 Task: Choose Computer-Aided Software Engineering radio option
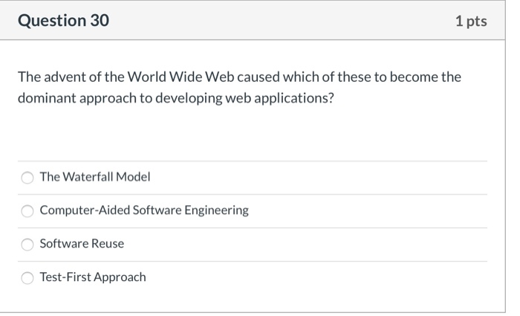pos(27,211)
